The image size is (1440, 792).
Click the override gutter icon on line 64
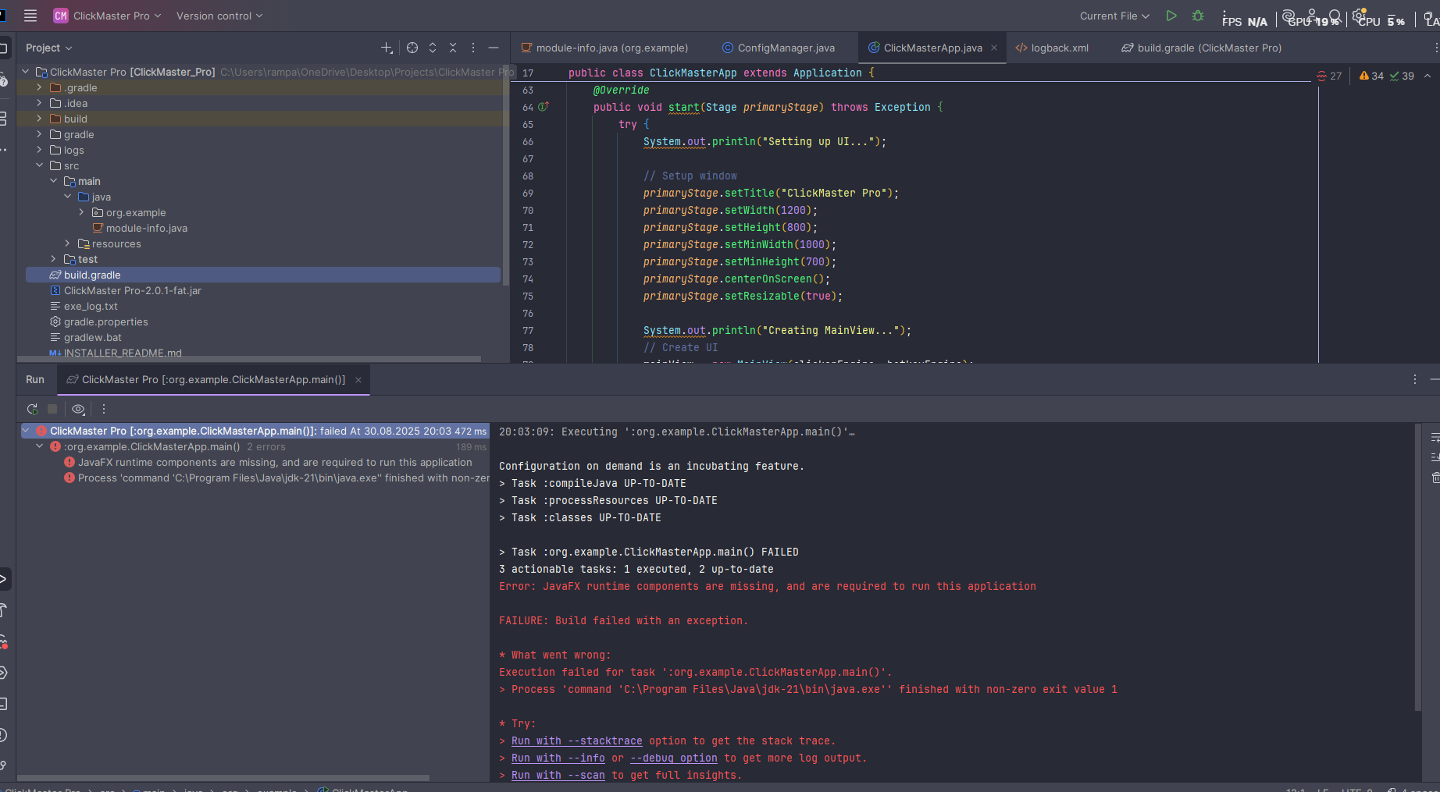[544, 107]
